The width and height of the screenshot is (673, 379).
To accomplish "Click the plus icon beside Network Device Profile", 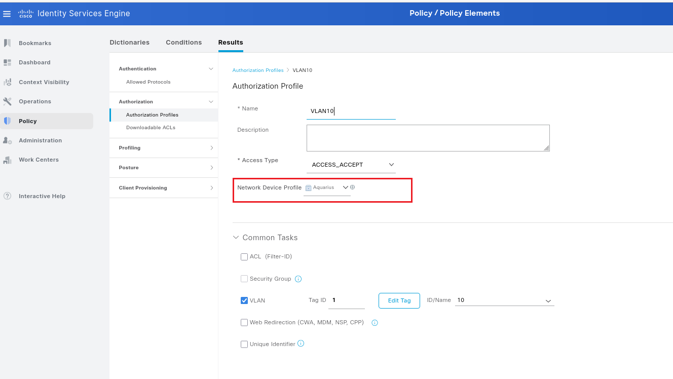I will (353, 187).
